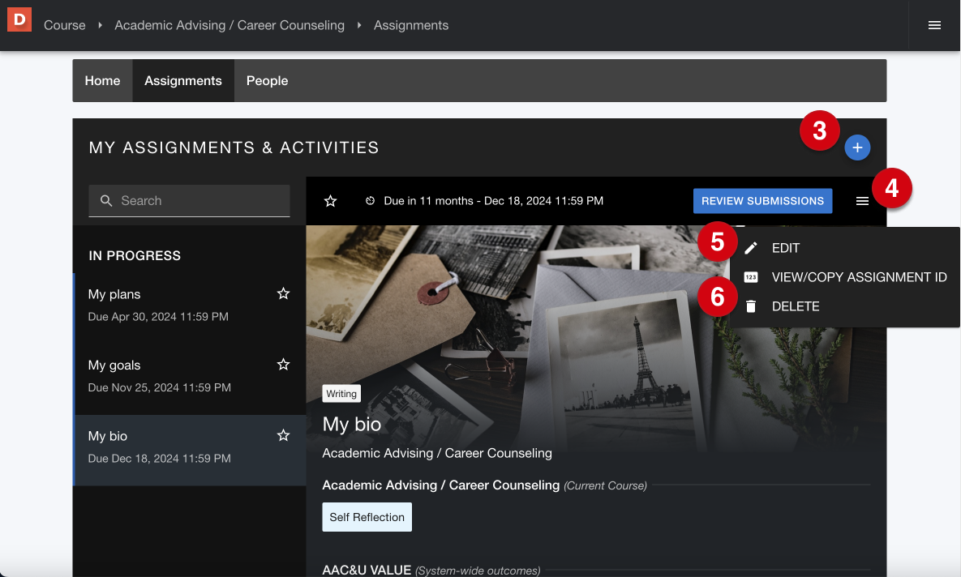Click the Assignments breadcrumb link
Image resolution: width=961 pixels, height=577 pixels.
coord(411,25)
